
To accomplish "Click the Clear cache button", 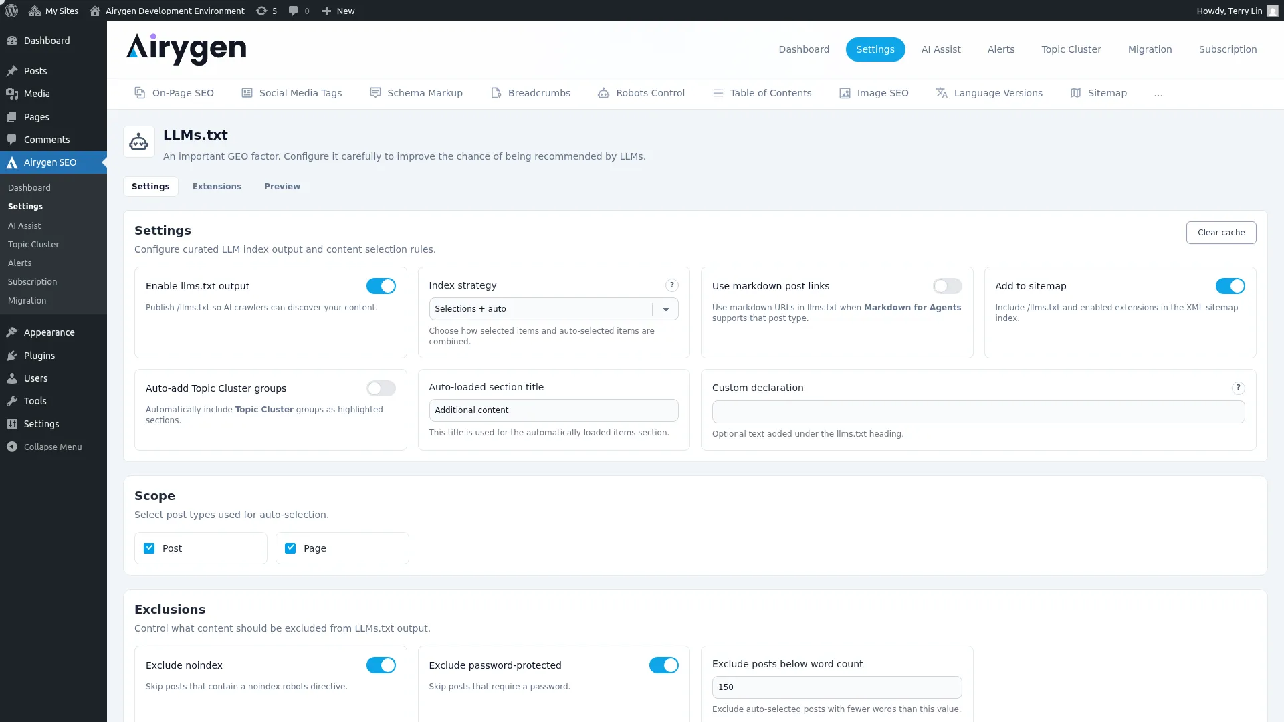I will [1221, 233].
